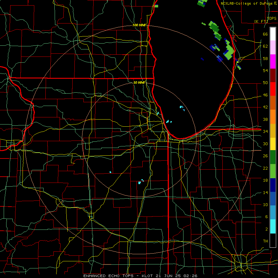The image size is (278, 278).
Task: Select the bright red legend swatch
Action: pos(273,89)
